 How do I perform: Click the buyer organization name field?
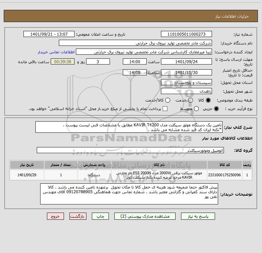(x=135, y=43)
